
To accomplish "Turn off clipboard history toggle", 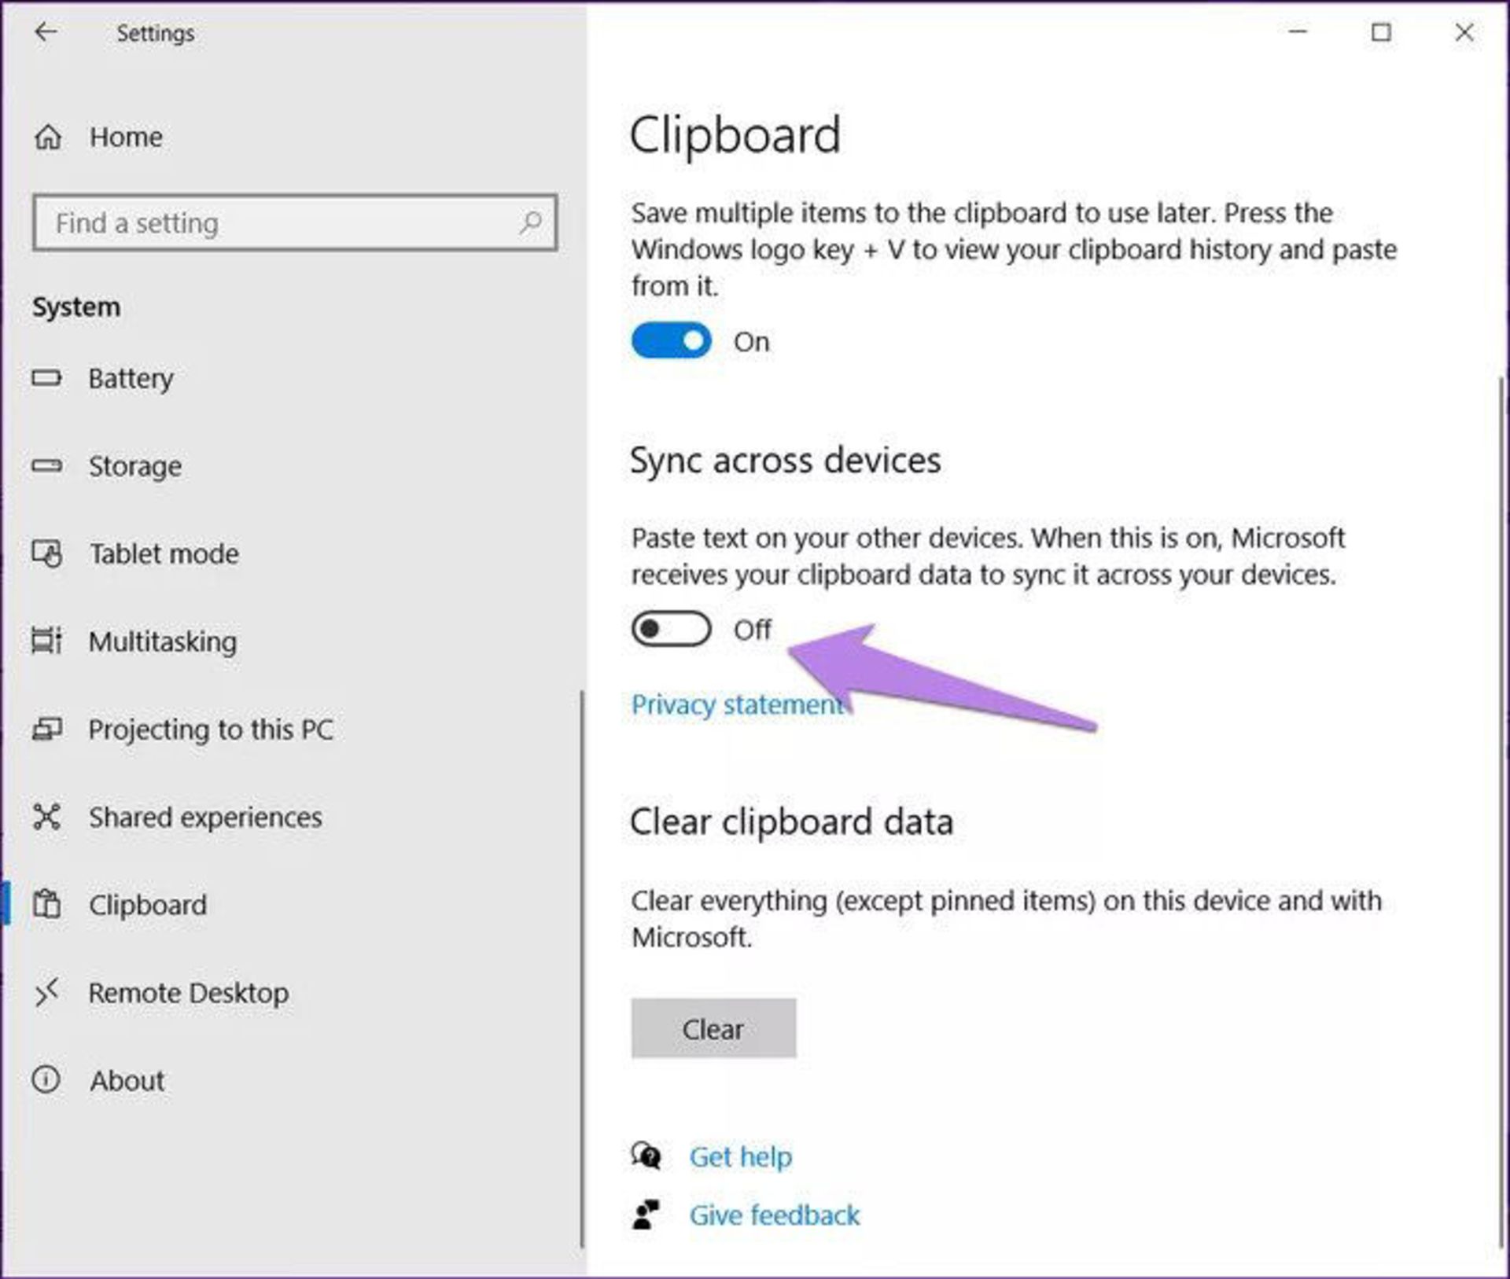I will [671, 341].
